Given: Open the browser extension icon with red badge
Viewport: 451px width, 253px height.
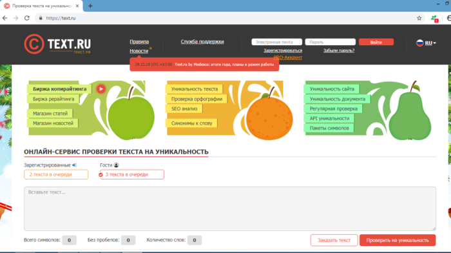Looking at the screenshot, I should 434,19.
